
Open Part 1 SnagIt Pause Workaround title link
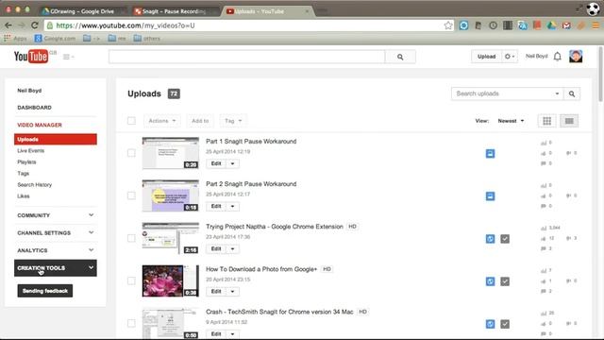pyautogui.click(x=251, y=142)
